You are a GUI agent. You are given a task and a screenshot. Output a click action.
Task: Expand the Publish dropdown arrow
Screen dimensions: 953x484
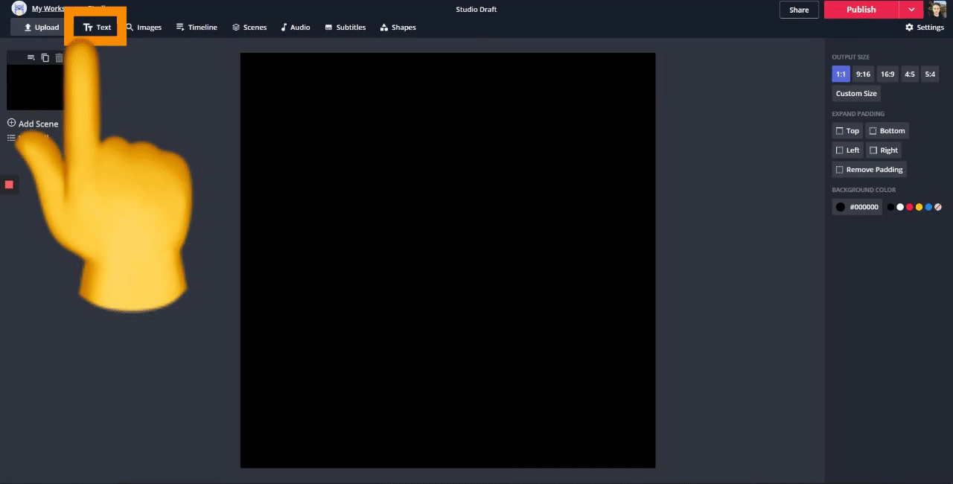pyautogui.click(x=911, y=10)
